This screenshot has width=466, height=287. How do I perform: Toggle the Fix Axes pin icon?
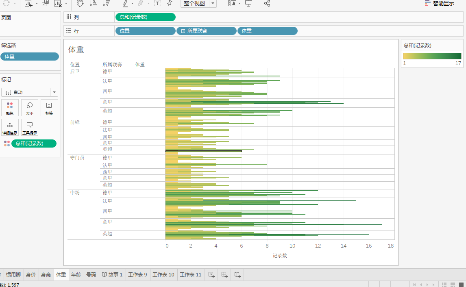(x=170, y=4)
